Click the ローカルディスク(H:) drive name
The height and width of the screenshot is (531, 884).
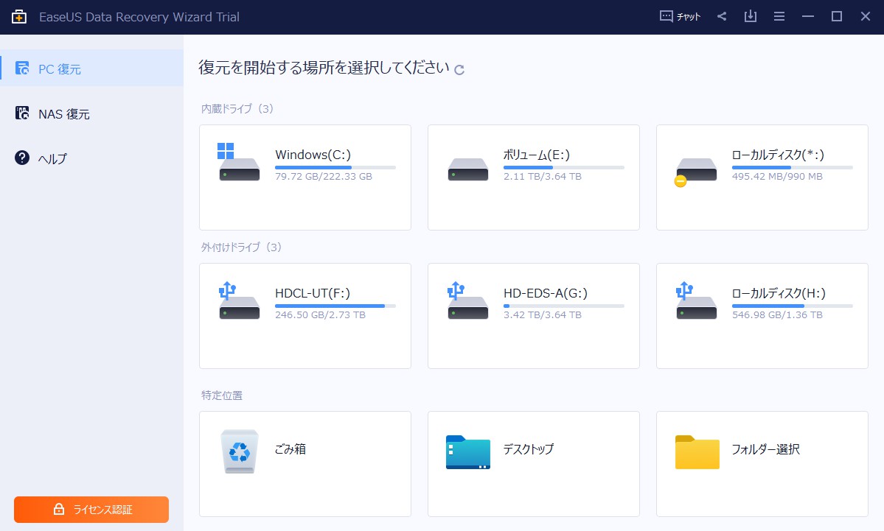779,293
